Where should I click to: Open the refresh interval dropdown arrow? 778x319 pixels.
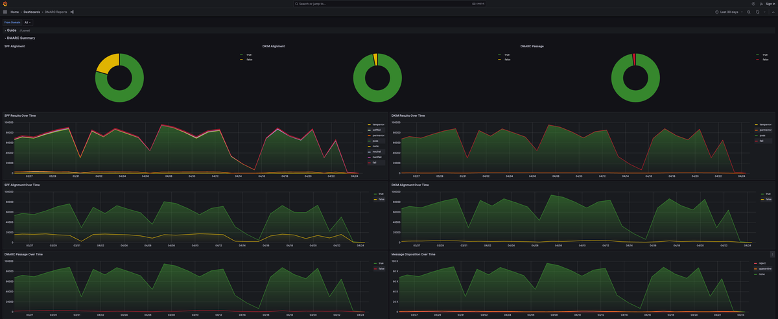[763, 12]
